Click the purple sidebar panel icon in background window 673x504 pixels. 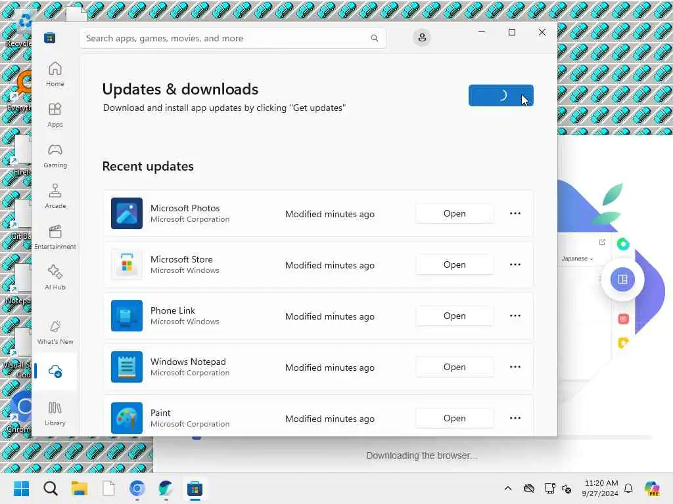pyautogui.click(x=622, y=280)
